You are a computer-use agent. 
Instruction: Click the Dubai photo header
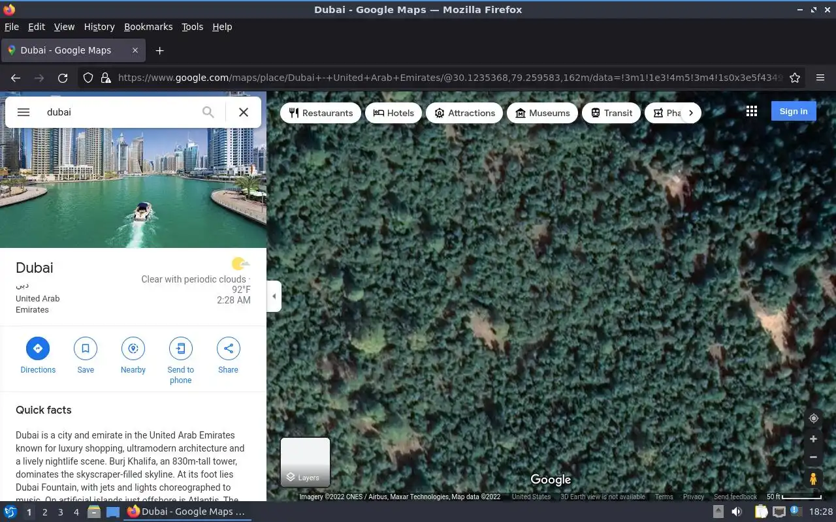point(133,188)
